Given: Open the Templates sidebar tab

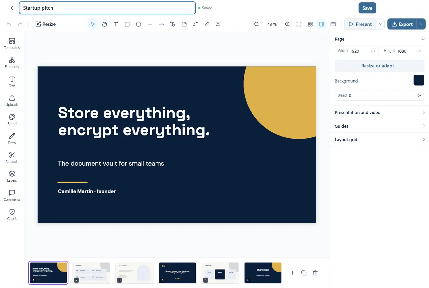Looking at the screenshot, I should coord(12,44).
